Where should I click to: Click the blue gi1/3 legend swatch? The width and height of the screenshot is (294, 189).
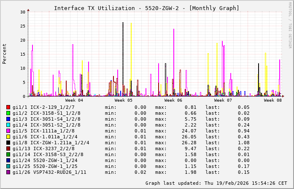(8, 119)
